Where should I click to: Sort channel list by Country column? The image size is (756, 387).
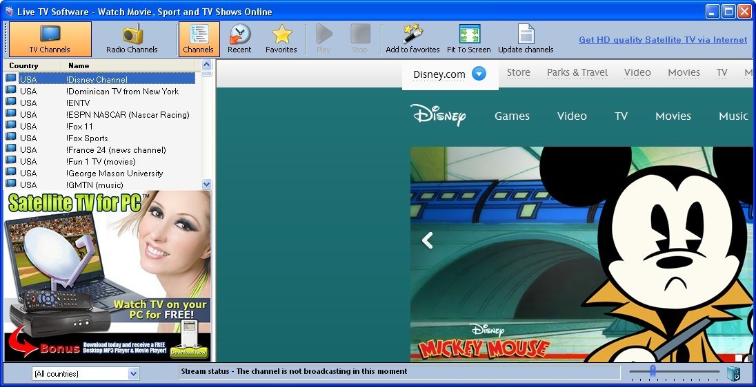33,65
